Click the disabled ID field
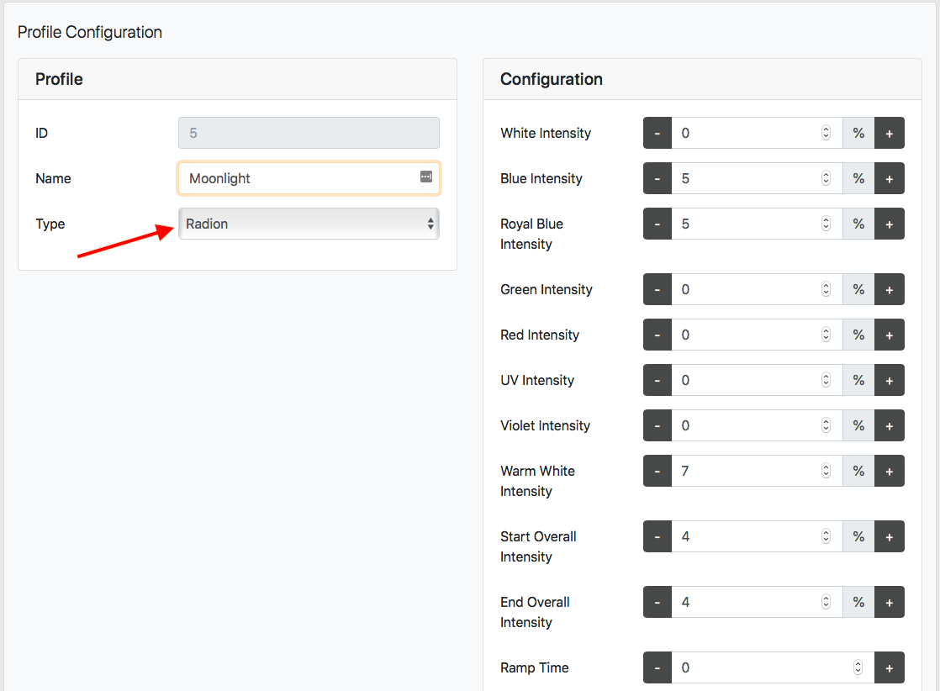Viewport: 940px width, 691px height. click(x=309, y=133)
